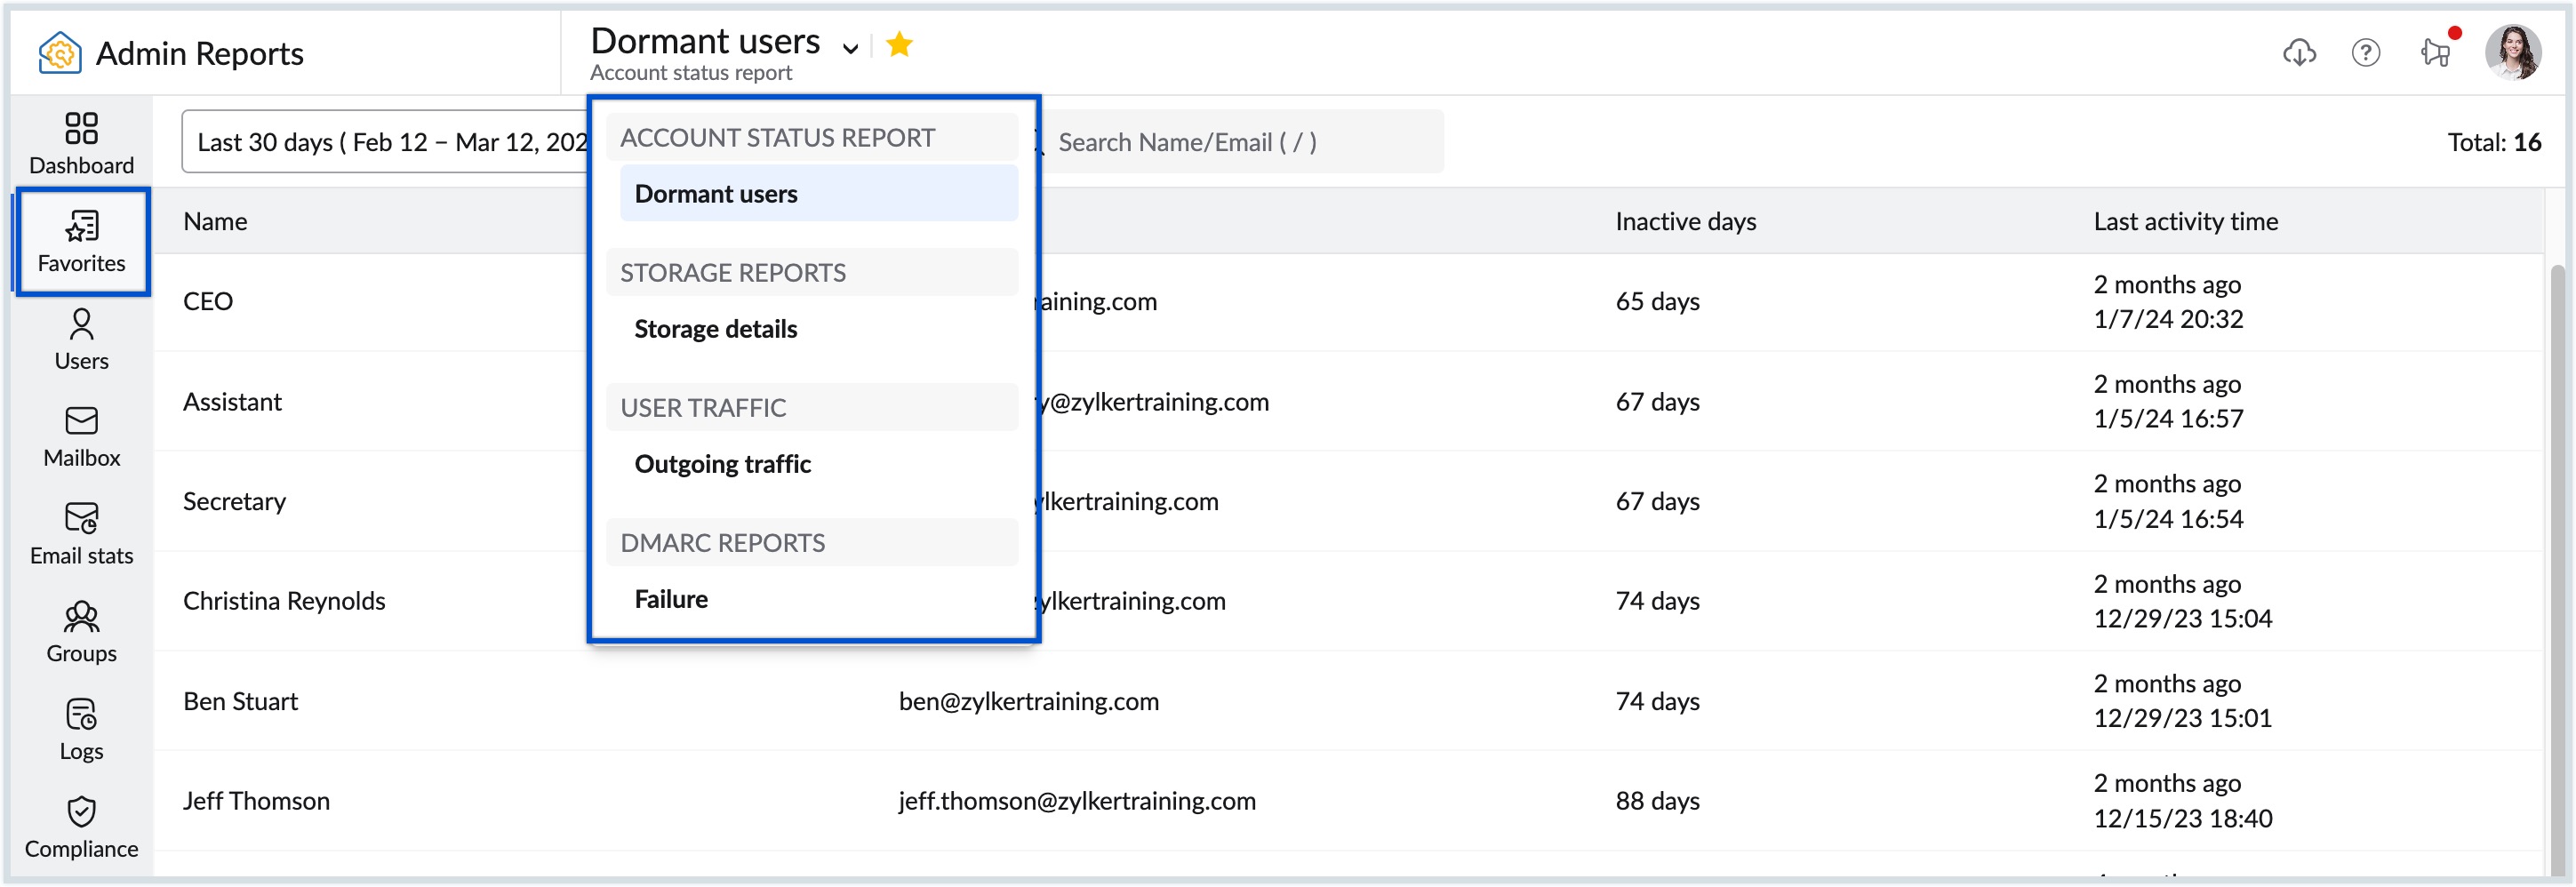
Task: Open the announcements megaphone icon
Action: pos(2435,52)
